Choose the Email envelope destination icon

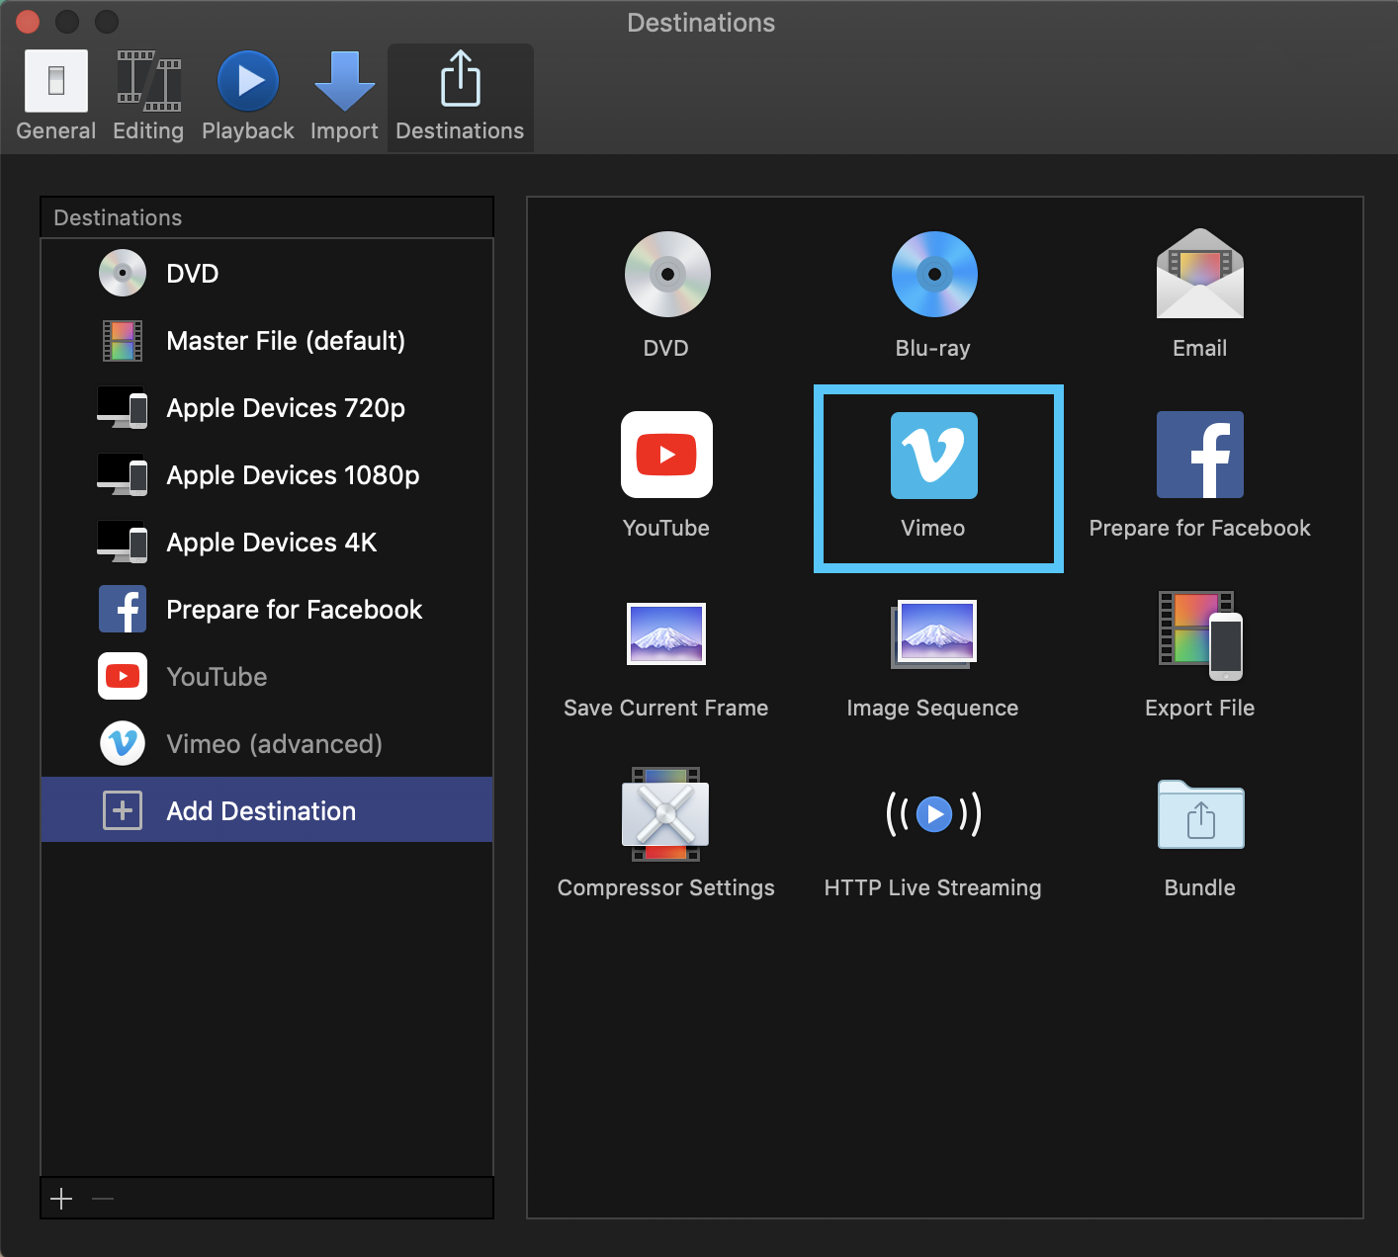[1199, 275]
